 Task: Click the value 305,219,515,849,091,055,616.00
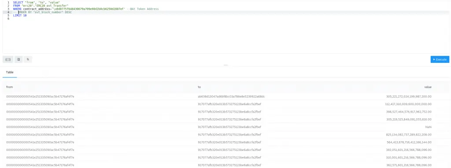(x=409, y=119)
